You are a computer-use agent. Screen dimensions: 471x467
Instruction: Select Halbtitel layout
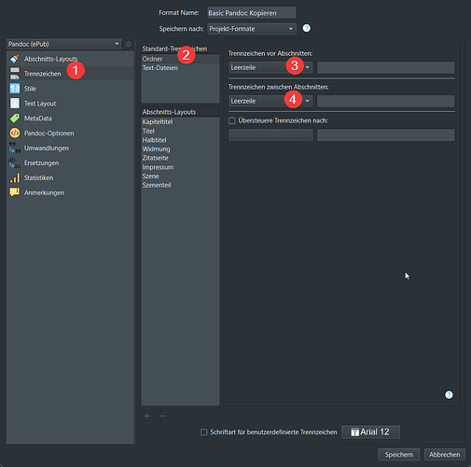[x=180, y=140]
